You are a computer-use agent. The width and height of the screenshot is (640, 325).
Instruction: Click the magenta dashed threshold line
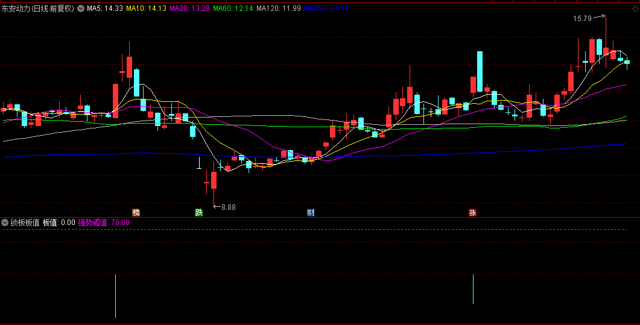tap(314, 230)
